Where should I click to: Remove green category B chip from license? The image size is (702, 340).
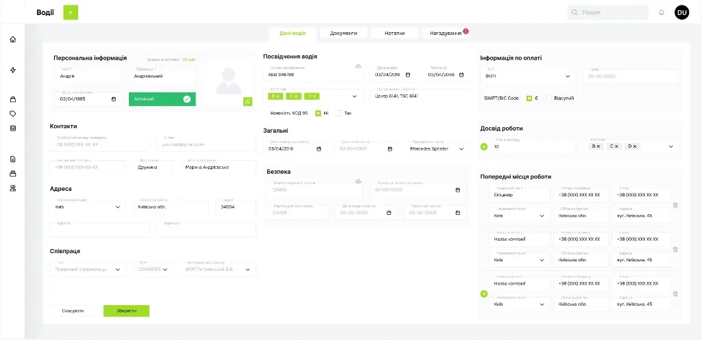pyautogui.click(x=278, y=96)
